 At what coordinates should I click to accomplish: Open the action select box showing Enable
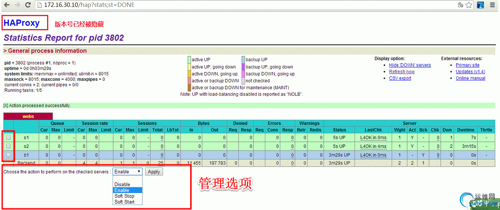click(128, 172)
